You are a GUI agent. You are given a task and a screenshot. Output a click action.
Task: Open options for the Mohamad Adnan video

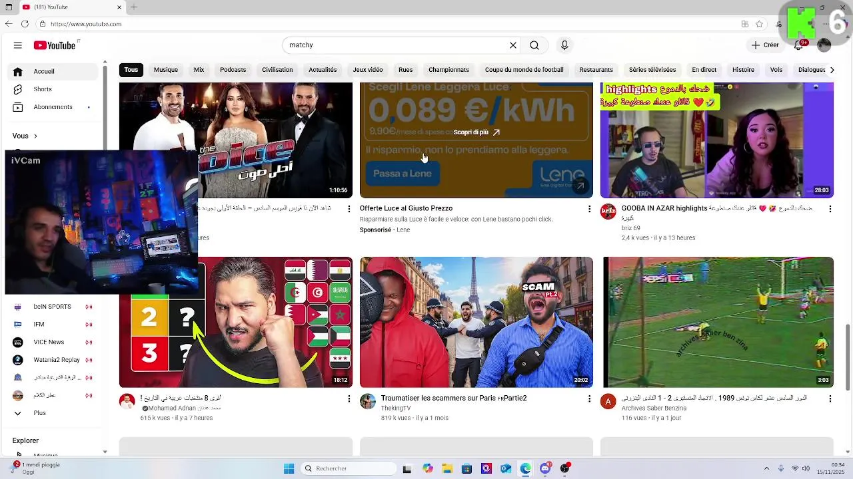point(349,399)
